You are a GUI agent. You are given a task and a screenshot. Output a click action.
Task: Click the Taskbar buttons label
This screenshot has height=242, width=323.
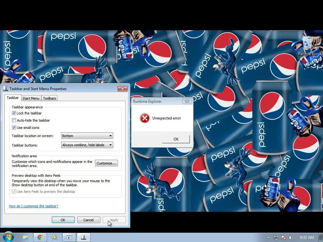pos(25,145)
